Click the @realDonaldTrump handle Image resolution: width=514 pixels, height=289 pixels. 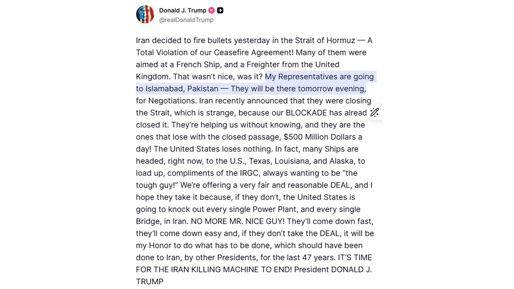pyautogui.click(x=186, y=20)
